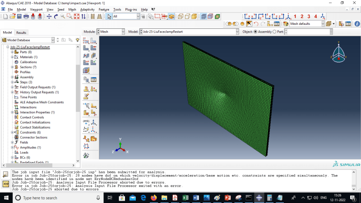Toggle mesh visibility green cube icon
The image size is (361, 203).
[218, 16]
